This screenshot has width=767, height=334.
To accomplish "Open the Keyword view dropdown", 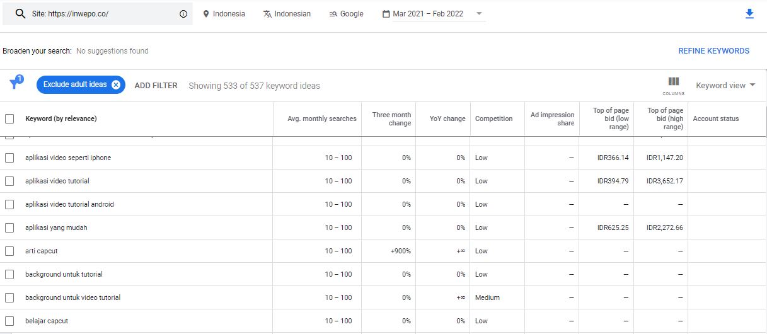I will pyautogui.click(x=725, y=85).
